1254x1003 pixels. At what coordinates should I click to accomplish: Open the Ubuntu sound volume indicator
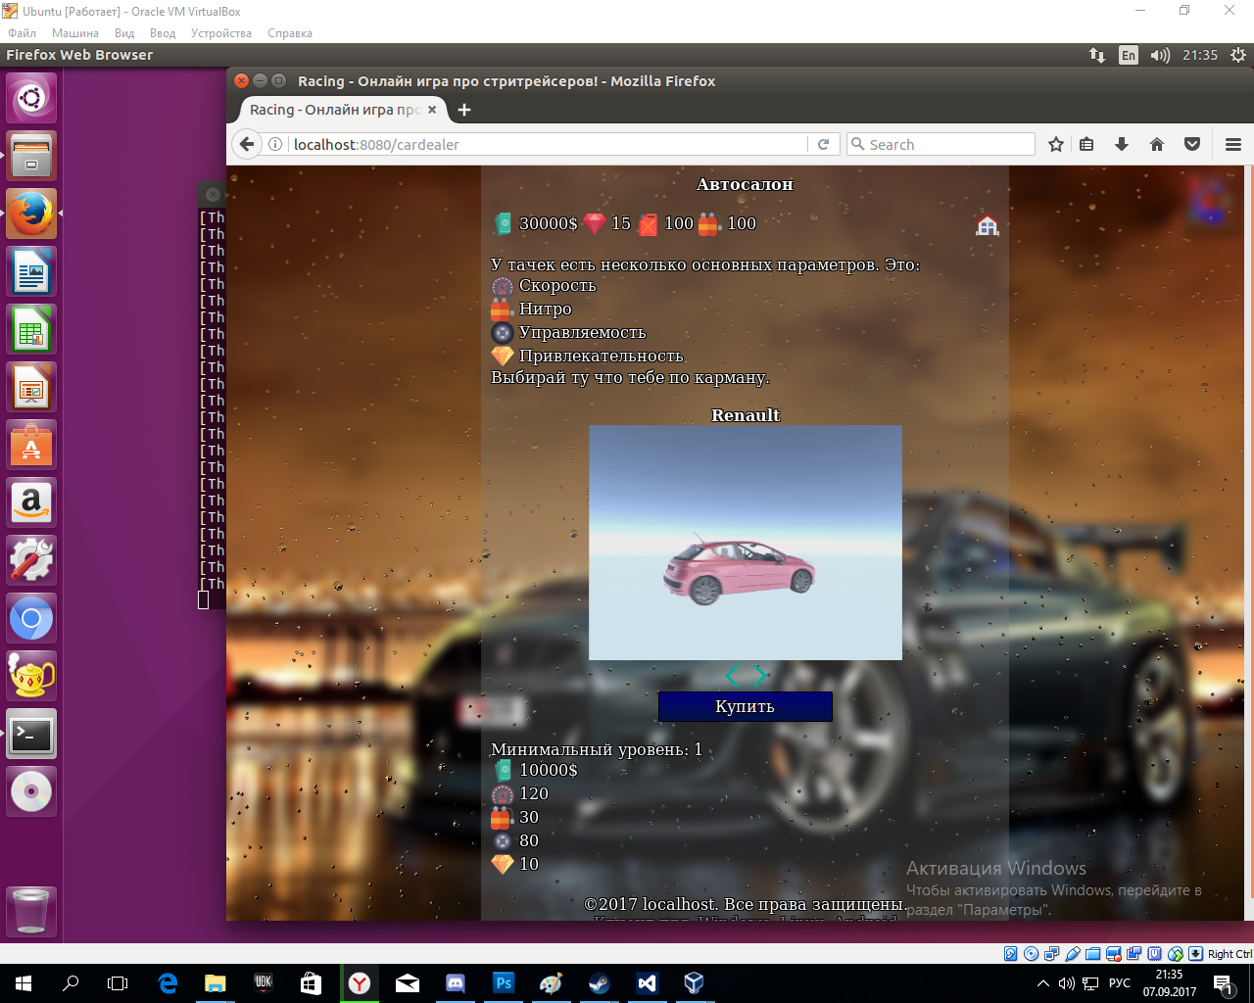(x=1160, y=55)
